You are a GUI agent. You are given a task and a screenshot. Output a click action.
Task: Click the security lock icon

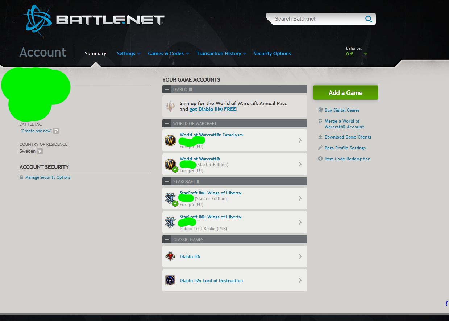[x=22, y=177]
